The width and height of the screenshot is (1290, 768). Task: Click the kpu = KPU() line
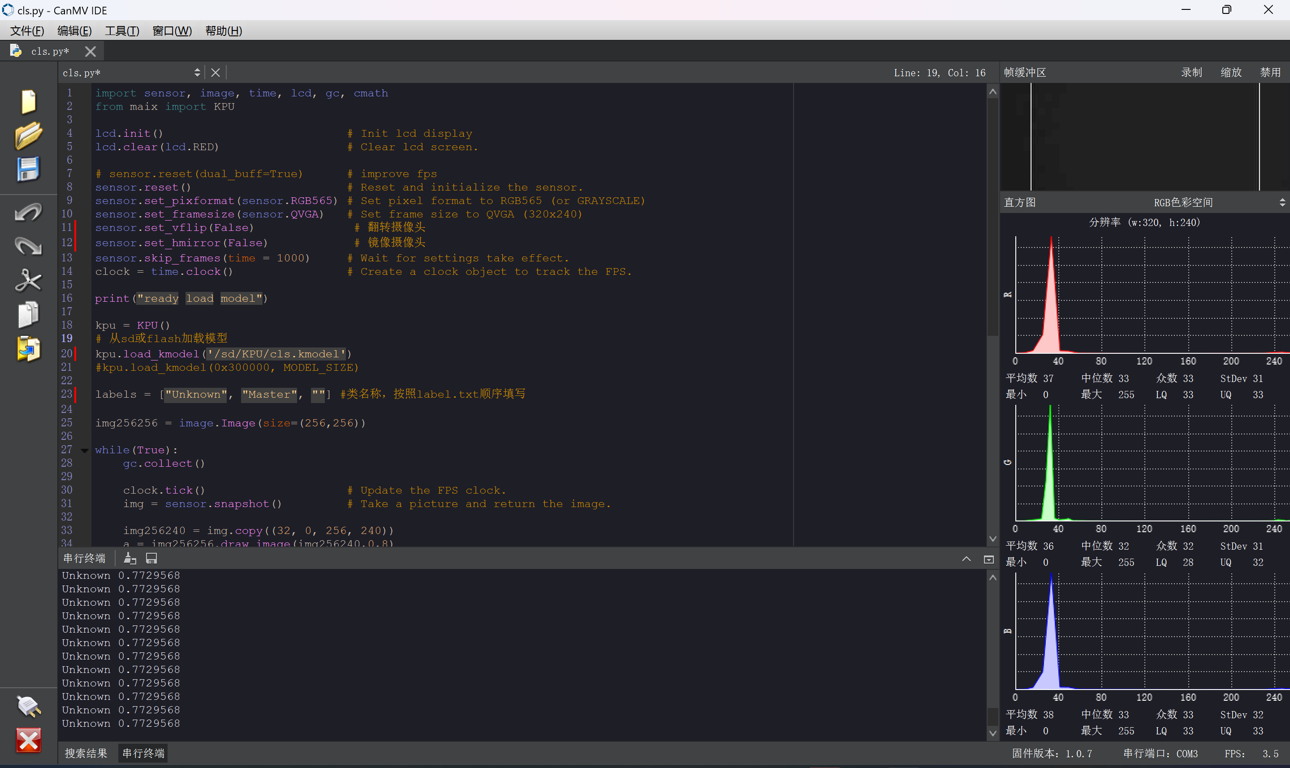pyautogui.click(x=133, y=325)
